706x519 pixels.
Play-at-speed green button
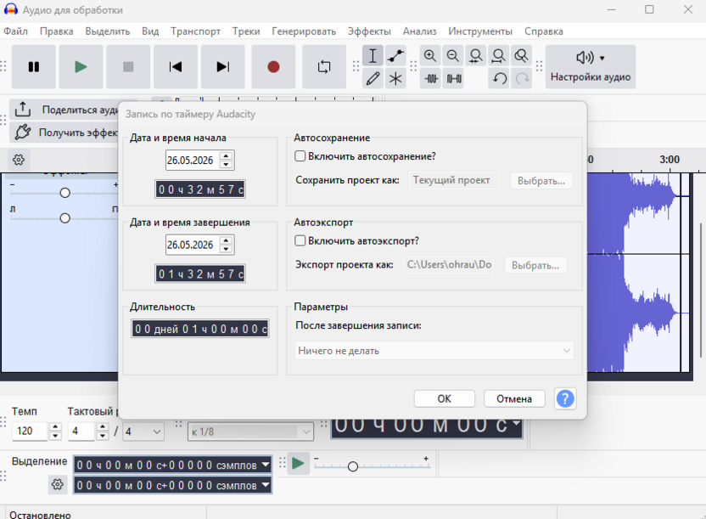[298, 463]
